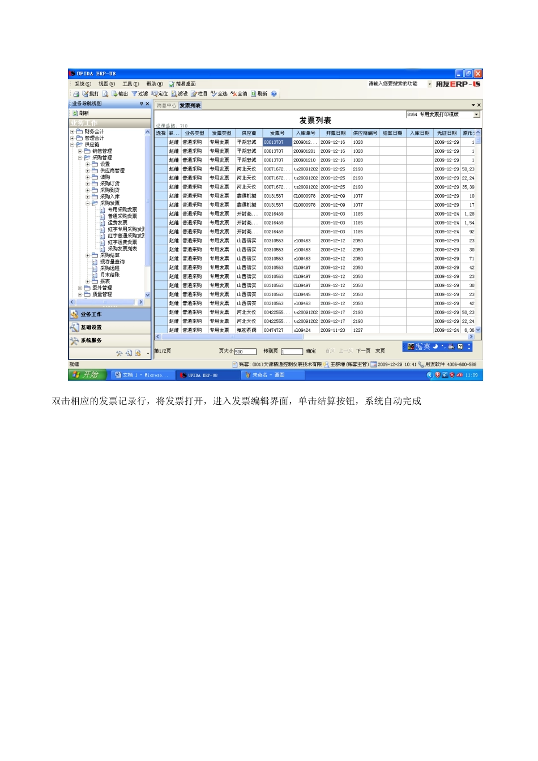Click the language bar help question icon
This screenshot has height=761, width=538.
tap(460, 347)
